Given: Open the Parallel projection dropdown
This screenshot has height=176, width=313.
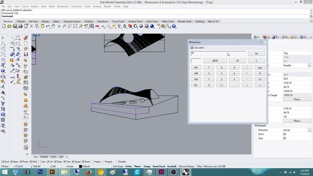Looking at the screenshot, I should [309, 66].
